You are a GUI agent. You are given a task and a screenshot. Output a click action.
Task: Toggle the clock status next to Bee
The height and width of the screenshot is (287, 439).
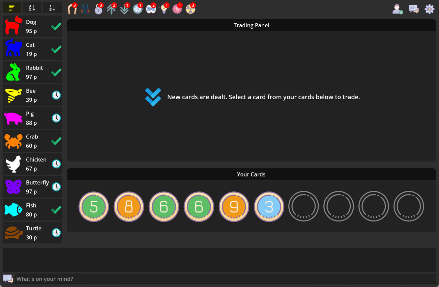pyautogui.click(x=56, y=95)
